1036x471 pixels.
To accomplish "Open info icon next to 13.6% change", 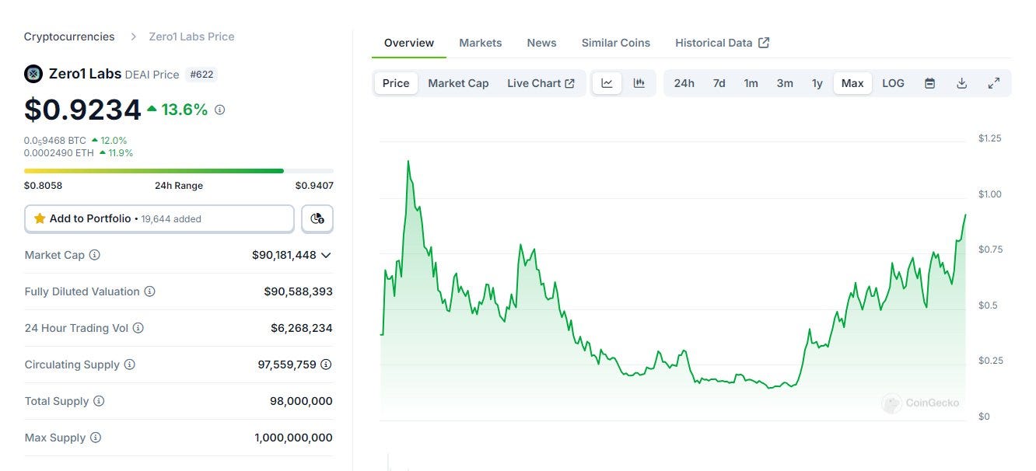I will (219, 110).
